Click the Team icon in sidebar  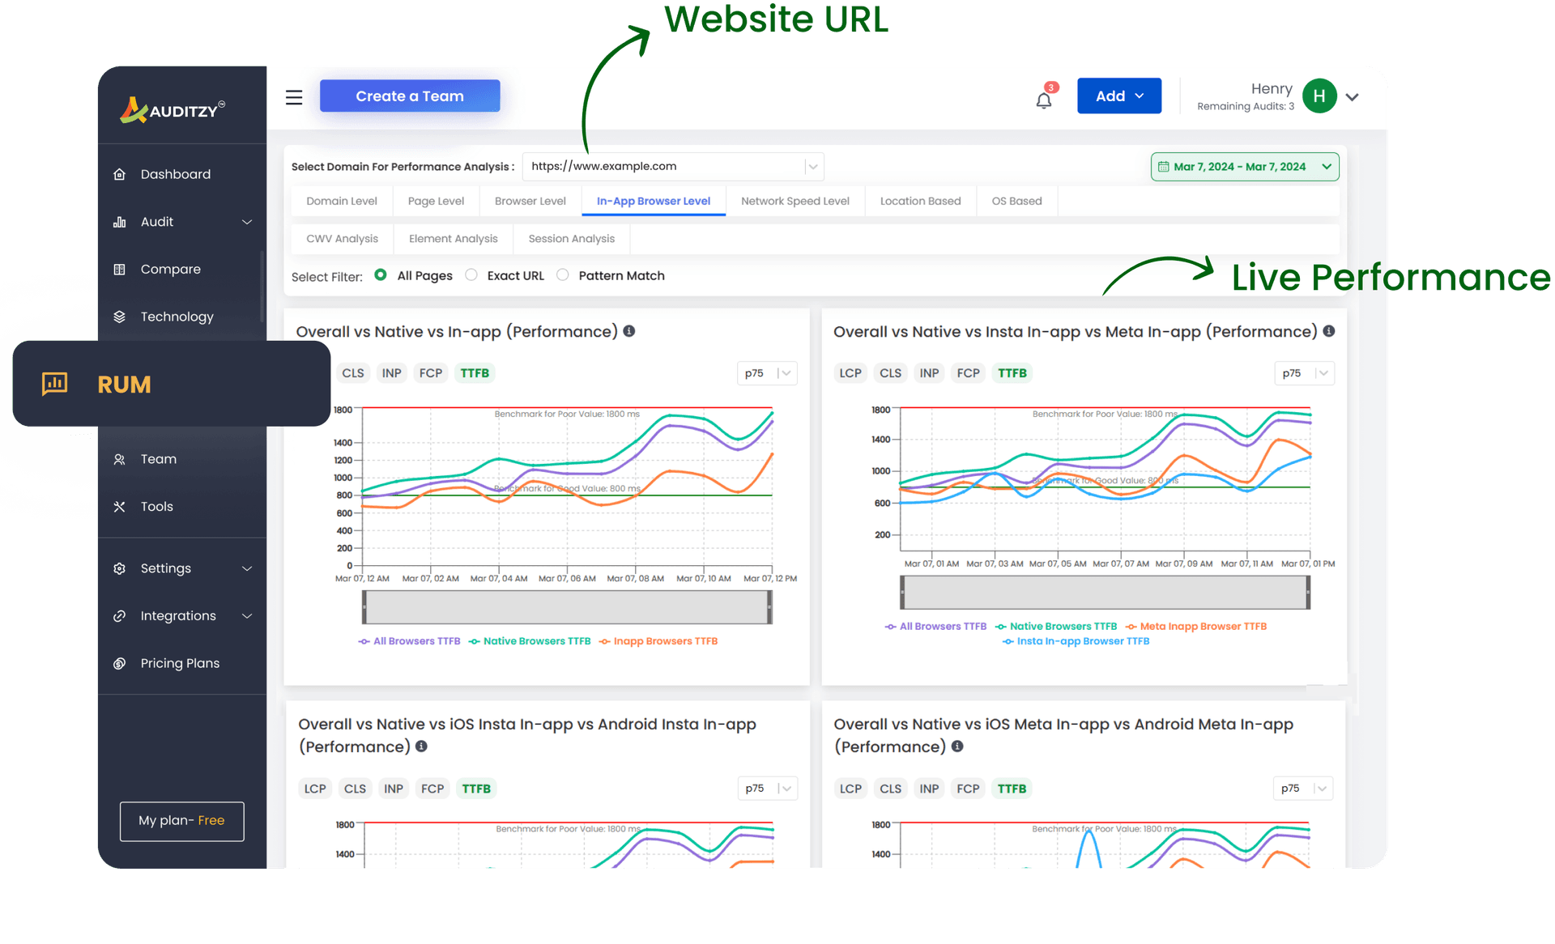pos(120,459)
